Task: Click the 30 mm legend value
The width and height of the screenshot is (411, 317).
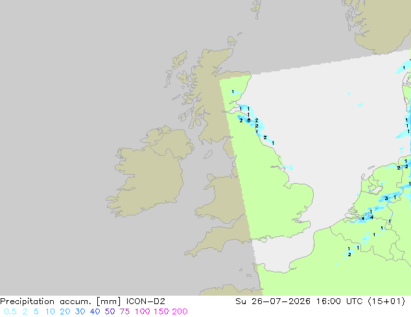Action: point(80,312)
